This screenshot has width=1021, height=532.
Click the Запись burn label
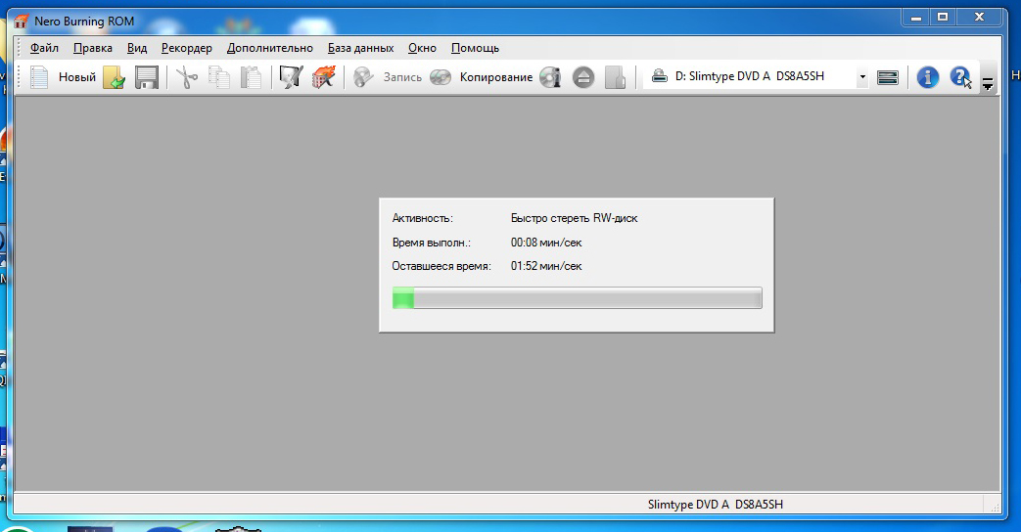pyautogui.click(x=402, y=77)
